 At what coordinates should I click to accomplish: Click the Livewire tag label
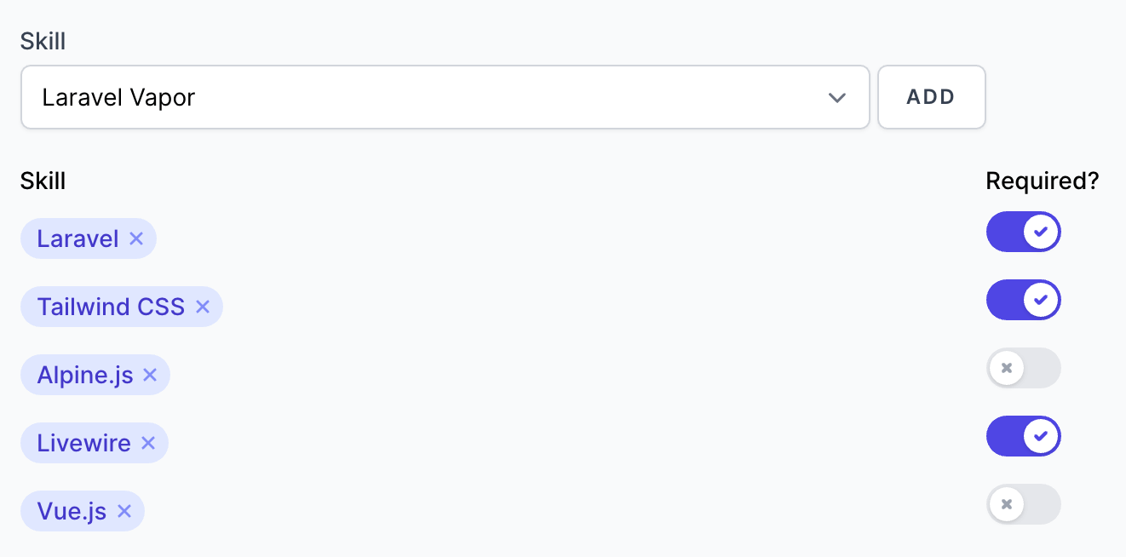[x=84, y=443]
